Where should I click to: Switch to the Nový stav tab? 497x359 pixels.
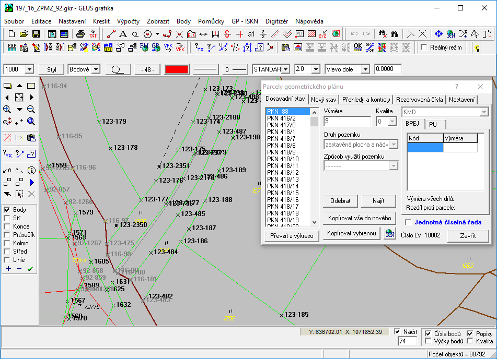[x=323, y=100]
